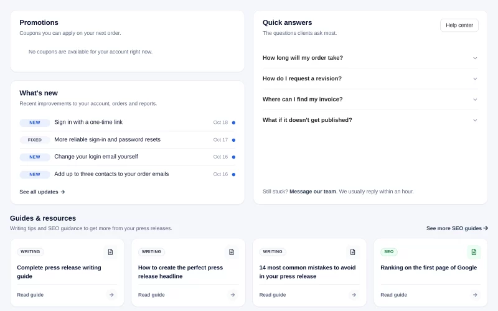Click WRITING tag on Complete press release card
Viewport: 498px width, 311px height.
coord(31,252)
